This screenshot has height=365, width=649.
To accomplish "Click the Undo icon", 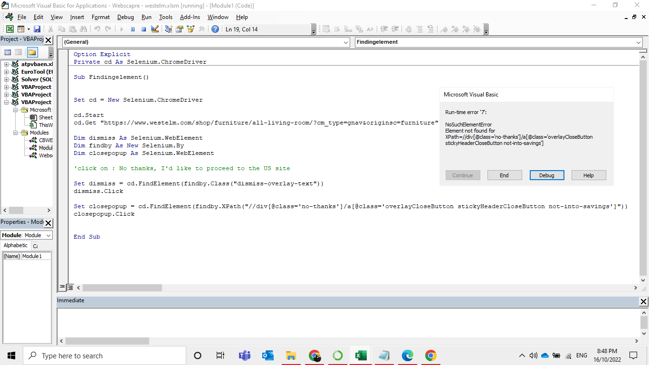I will (x=97, y=29).
